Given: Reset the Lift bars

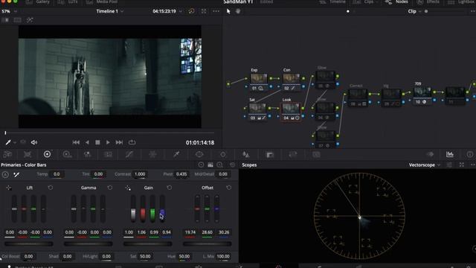Looking at the screenshot, I should [x=51, y=188].
